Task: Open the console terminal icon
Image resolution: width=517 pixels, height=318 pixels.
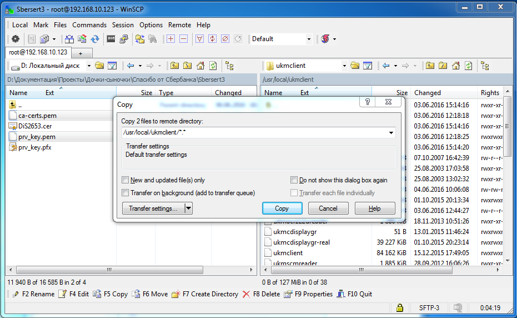Action: pos(111,39)
